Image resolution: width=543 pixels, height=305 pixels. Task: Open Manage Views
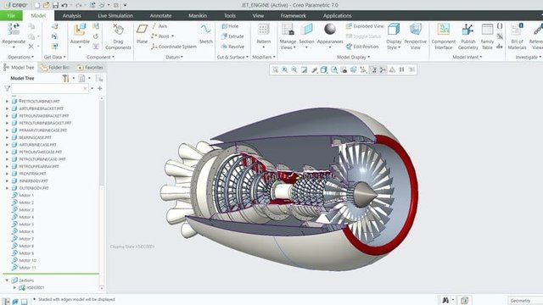[x=288, y=36]
